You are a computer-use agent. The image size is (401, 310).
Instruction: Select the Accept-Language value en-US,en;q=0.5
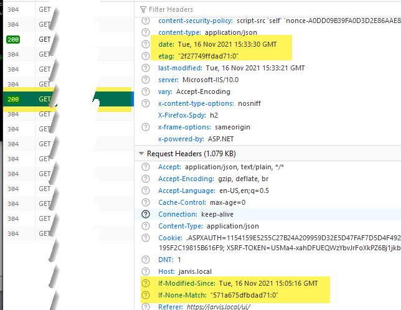(x=244, y=190)
